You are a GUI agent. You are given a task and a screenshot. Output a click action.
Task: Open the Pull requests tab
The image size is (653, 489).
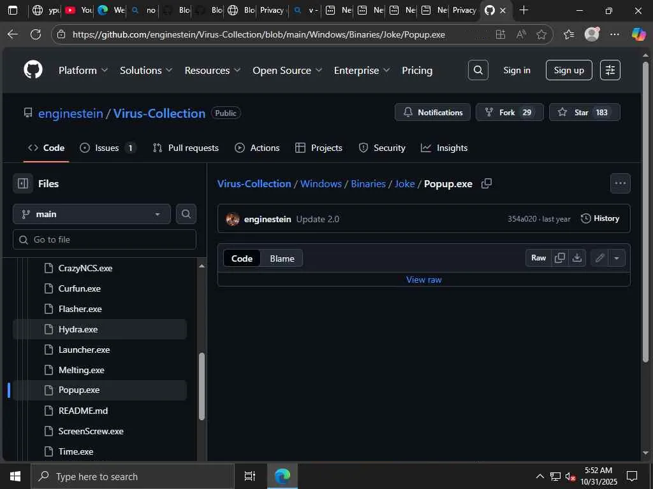186,148
